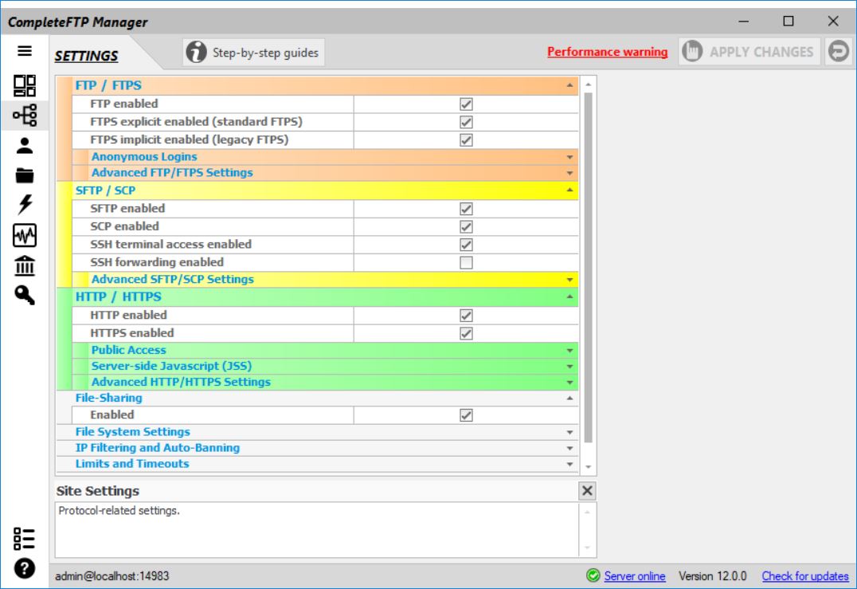Screen dimensions: 857x589
Task: Expand Server-side Javascript (JSS) arrow
Action: coord(569,367)
